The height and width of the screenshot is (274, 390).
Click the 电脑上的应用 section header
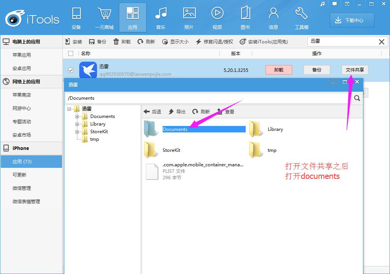[31, 41]
